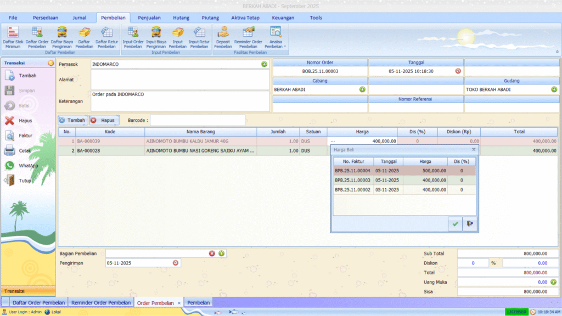
Task: Click the WhatsApp icon in the sidebar
Action: pos(10,166)
